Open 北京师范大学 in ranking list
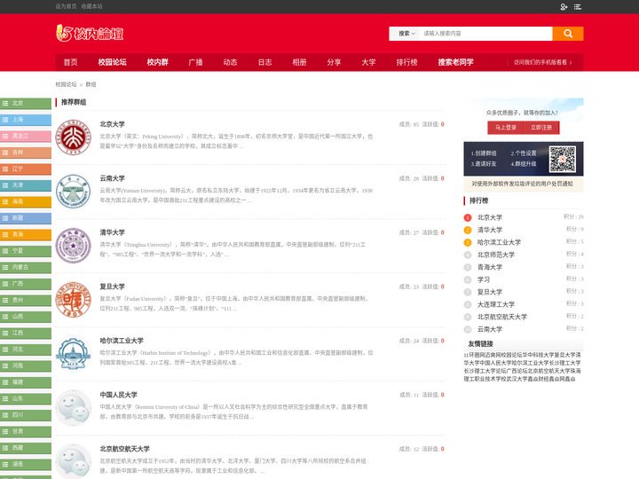The width and height of the screenshot is (639, 479). tap(496, 255)
